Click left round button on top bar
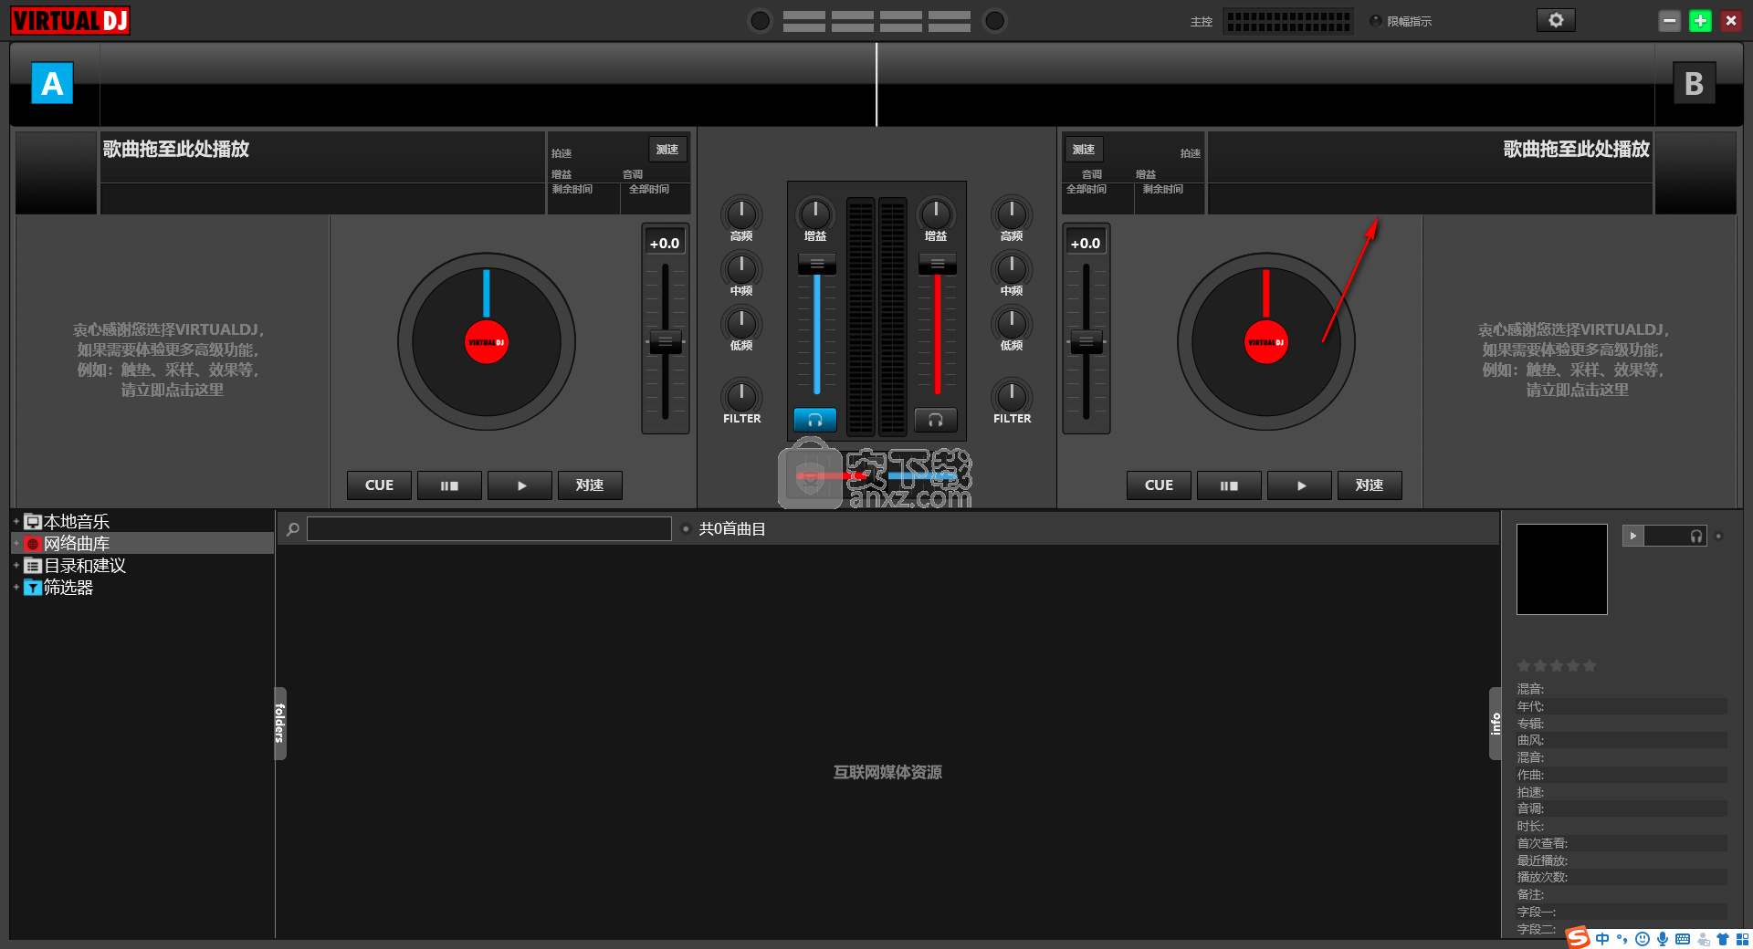1753x949 pixels. click(760, 20)
